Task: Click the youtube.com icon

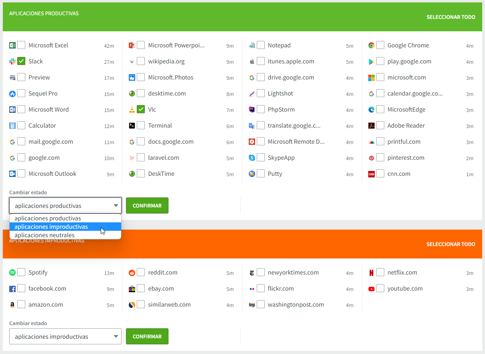Action: click(x=371, y=289)
